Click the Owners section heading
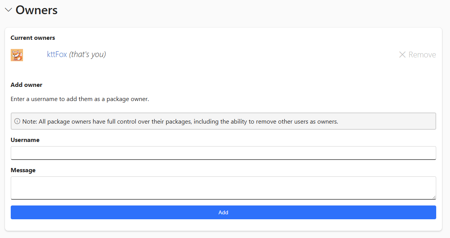This screenshot has width=450, height=238. 36,10
